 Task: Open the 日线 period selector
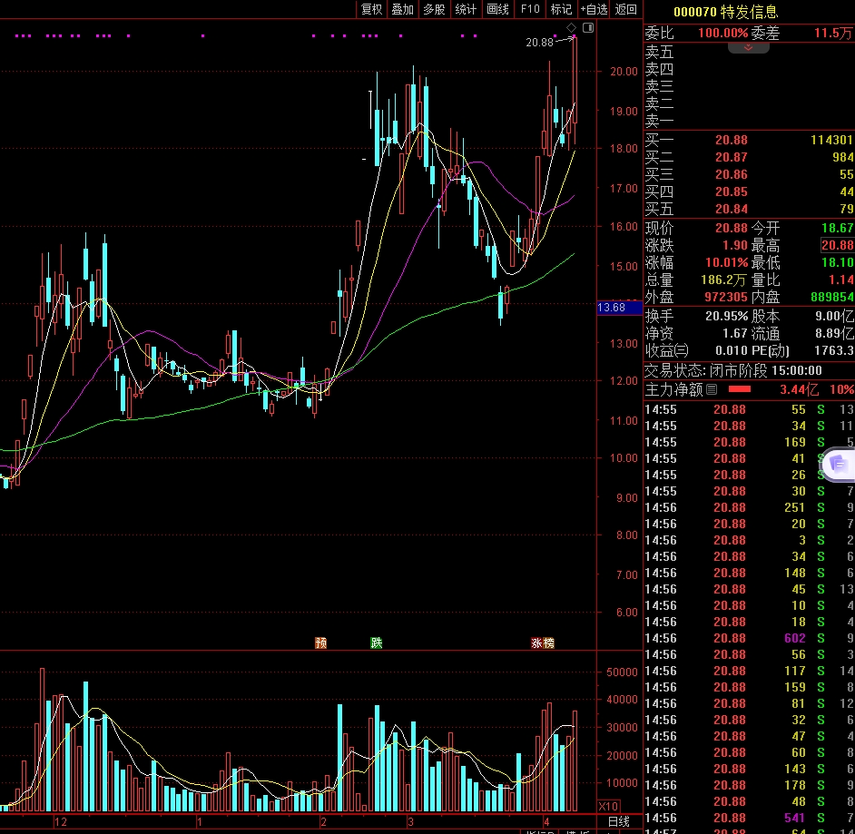tap(618, 821)
